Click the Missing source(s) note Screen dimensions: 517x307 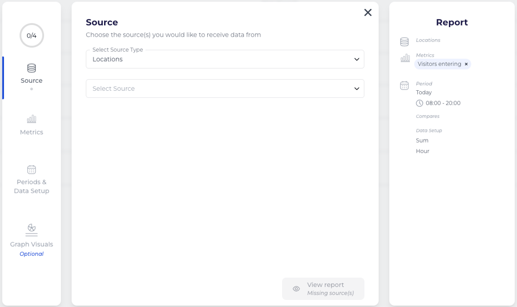pyautogui.click(x=330, y=293)
